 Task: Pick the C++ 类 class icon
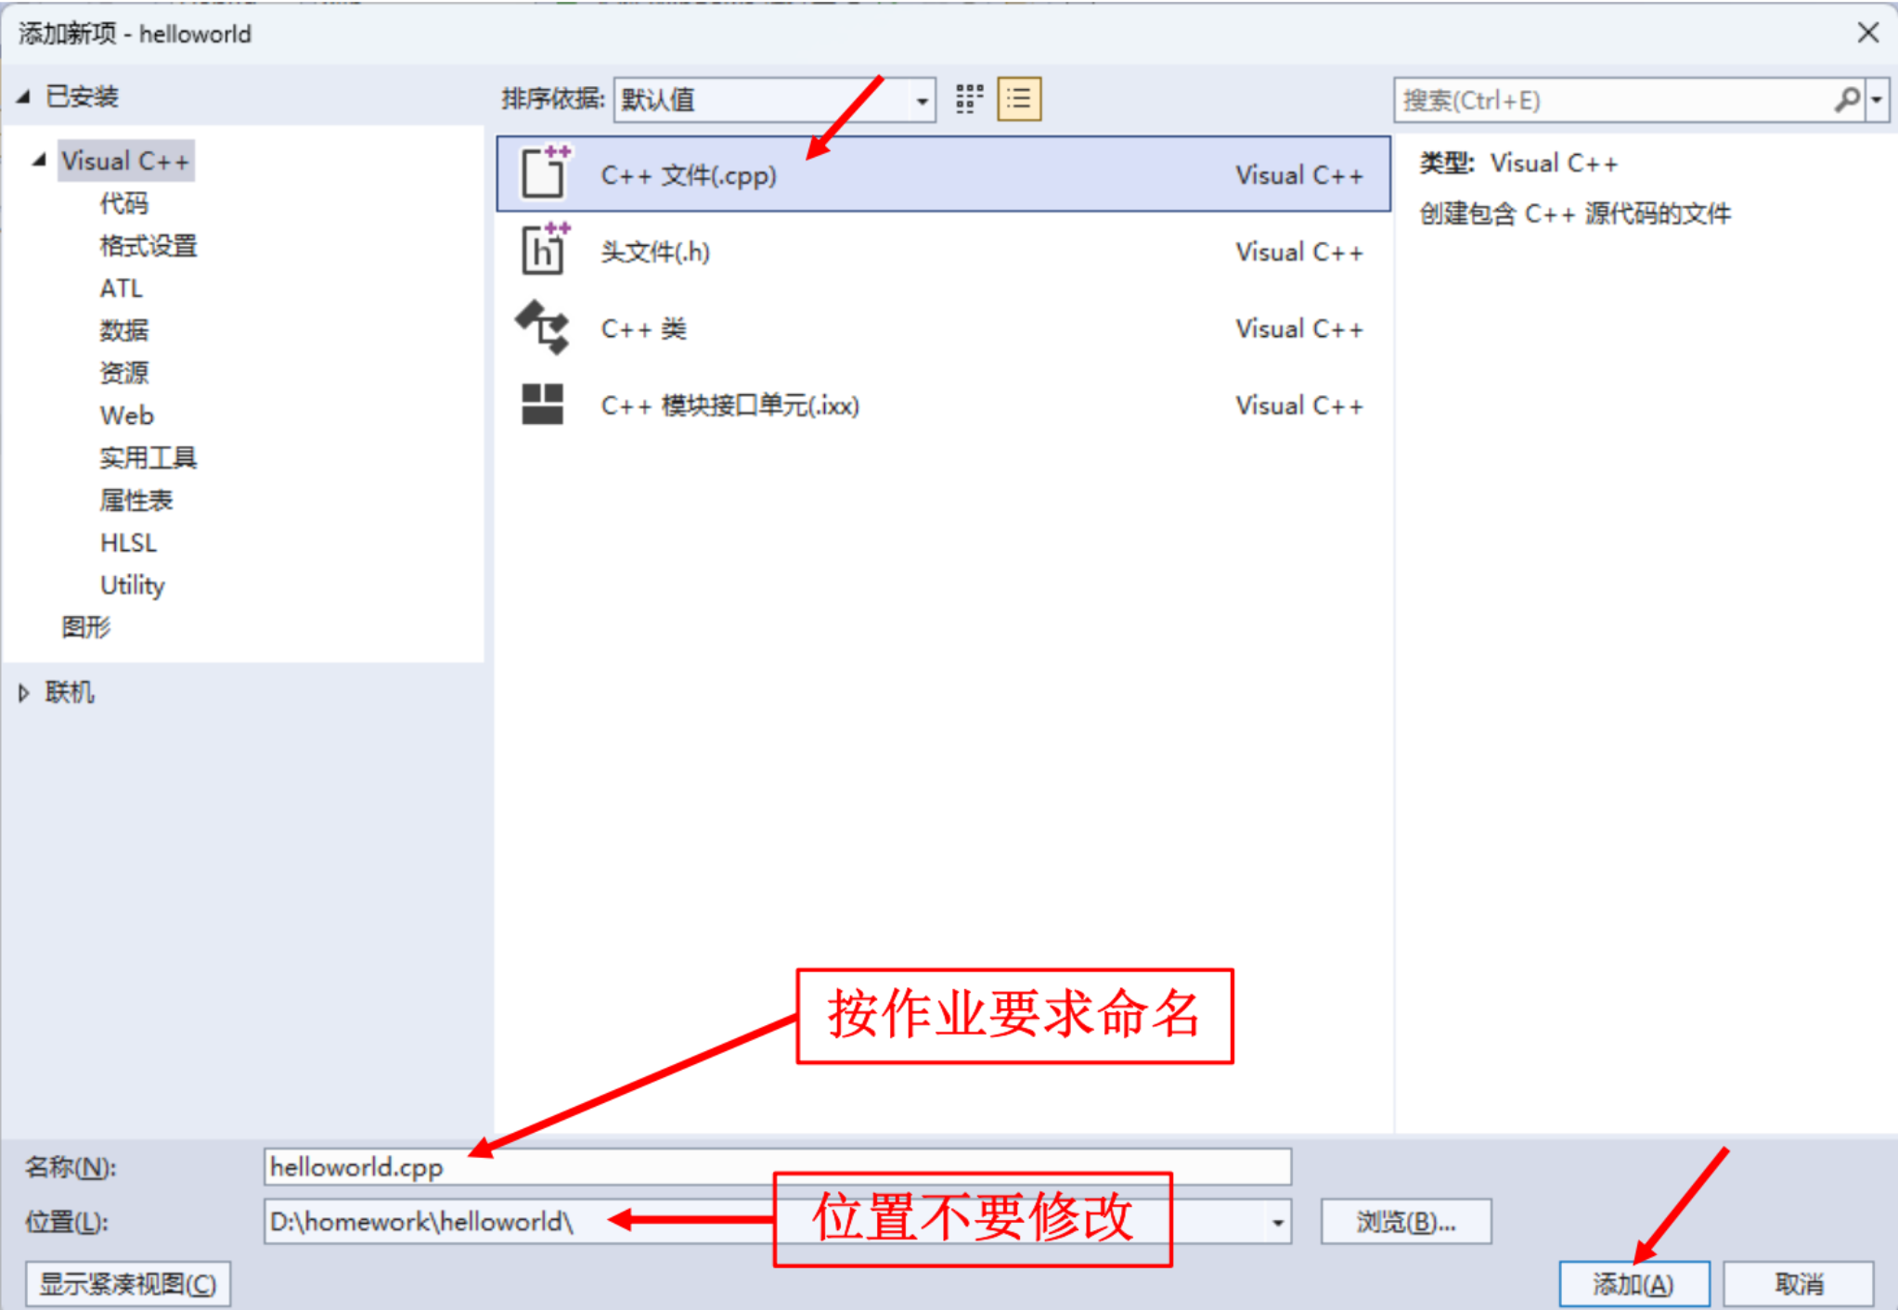click(x=543, y=327)
